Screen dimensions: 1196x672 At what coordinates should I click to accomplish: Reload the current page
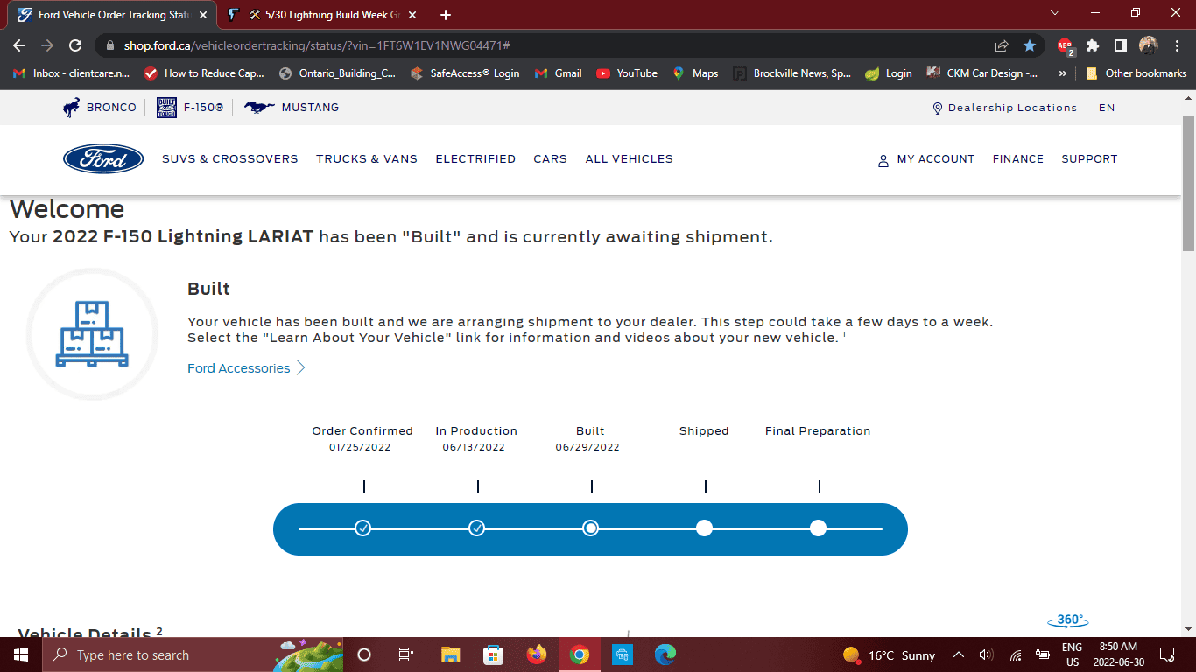point(75,45)
